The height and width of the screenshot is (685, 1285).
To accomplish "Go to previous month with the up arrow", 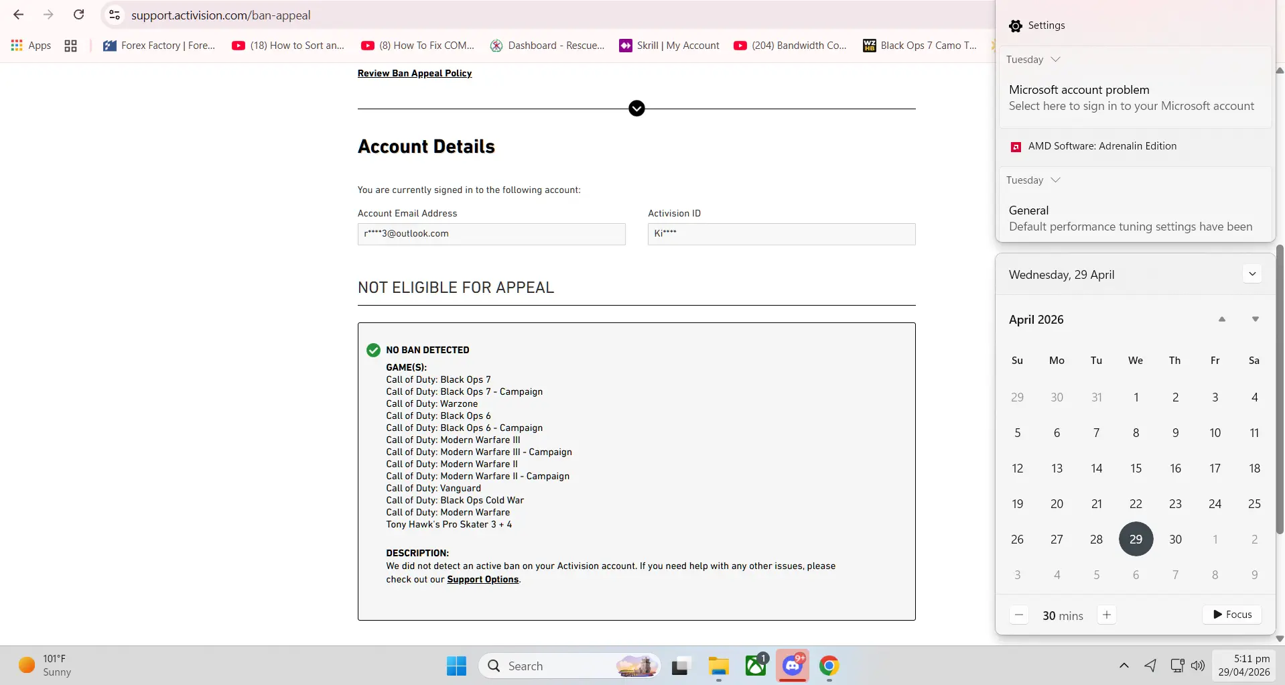I will coord(1222,320).
